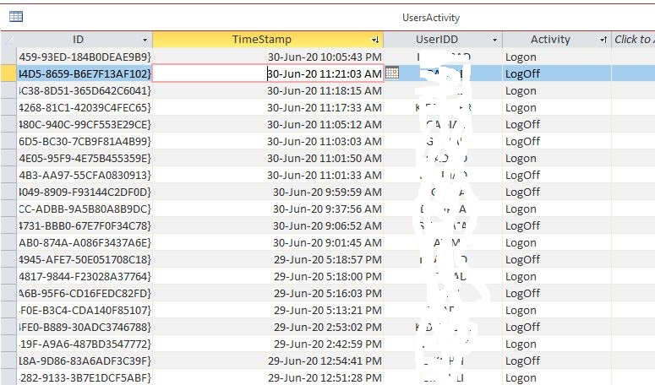Click ID cell 8A-9D86-83A6ADF3C39F}
Image resolution: width=655 pixels, height=385 pixels.
point(85,361)
